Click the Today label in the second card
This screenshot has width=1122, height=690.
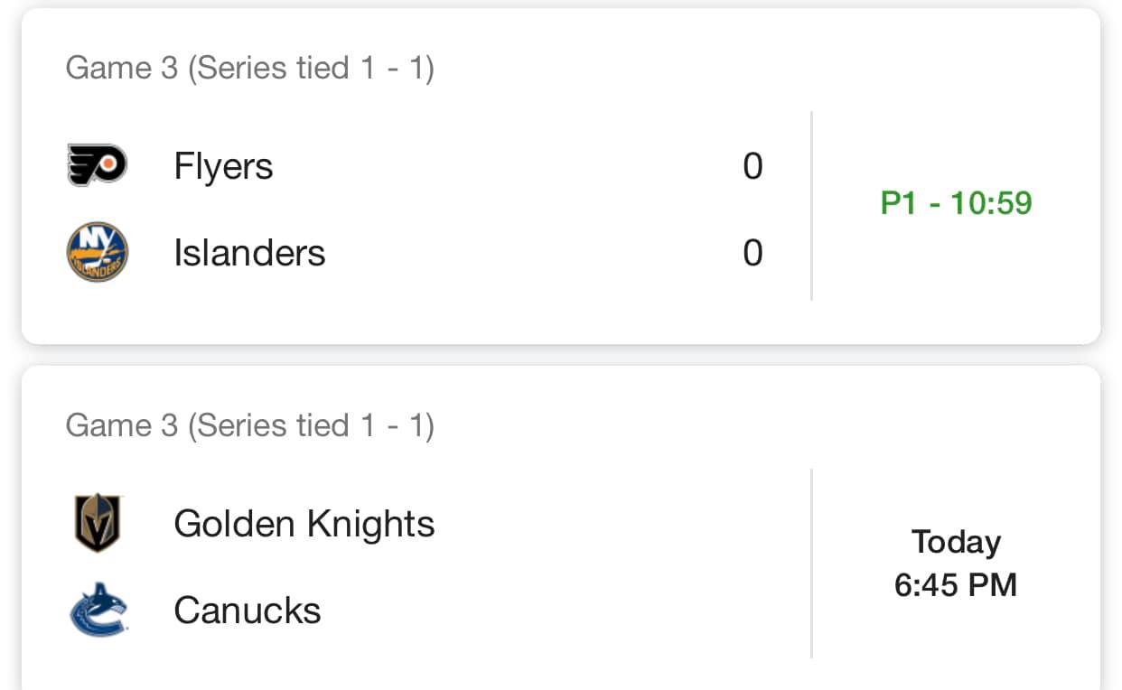point(956,542)
